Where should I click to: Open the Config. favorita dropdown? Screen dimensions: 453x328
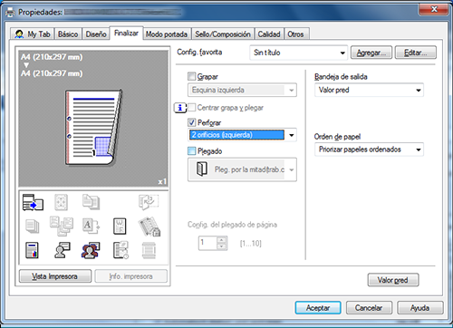[299, 53]
